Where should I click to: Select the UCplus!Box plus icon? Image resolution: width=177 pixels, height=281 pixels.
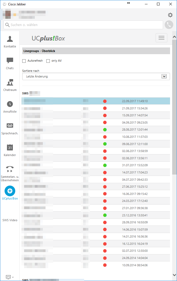(10, 191)
